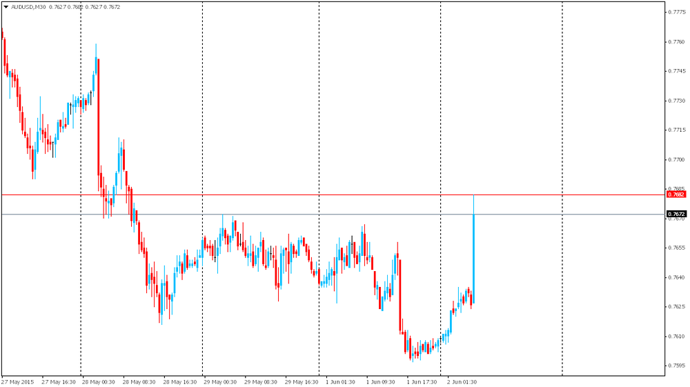Click the 29 May 08:30 time label
Screen dimensions: 690x387
pyautogui.click(x=261, y=381)
